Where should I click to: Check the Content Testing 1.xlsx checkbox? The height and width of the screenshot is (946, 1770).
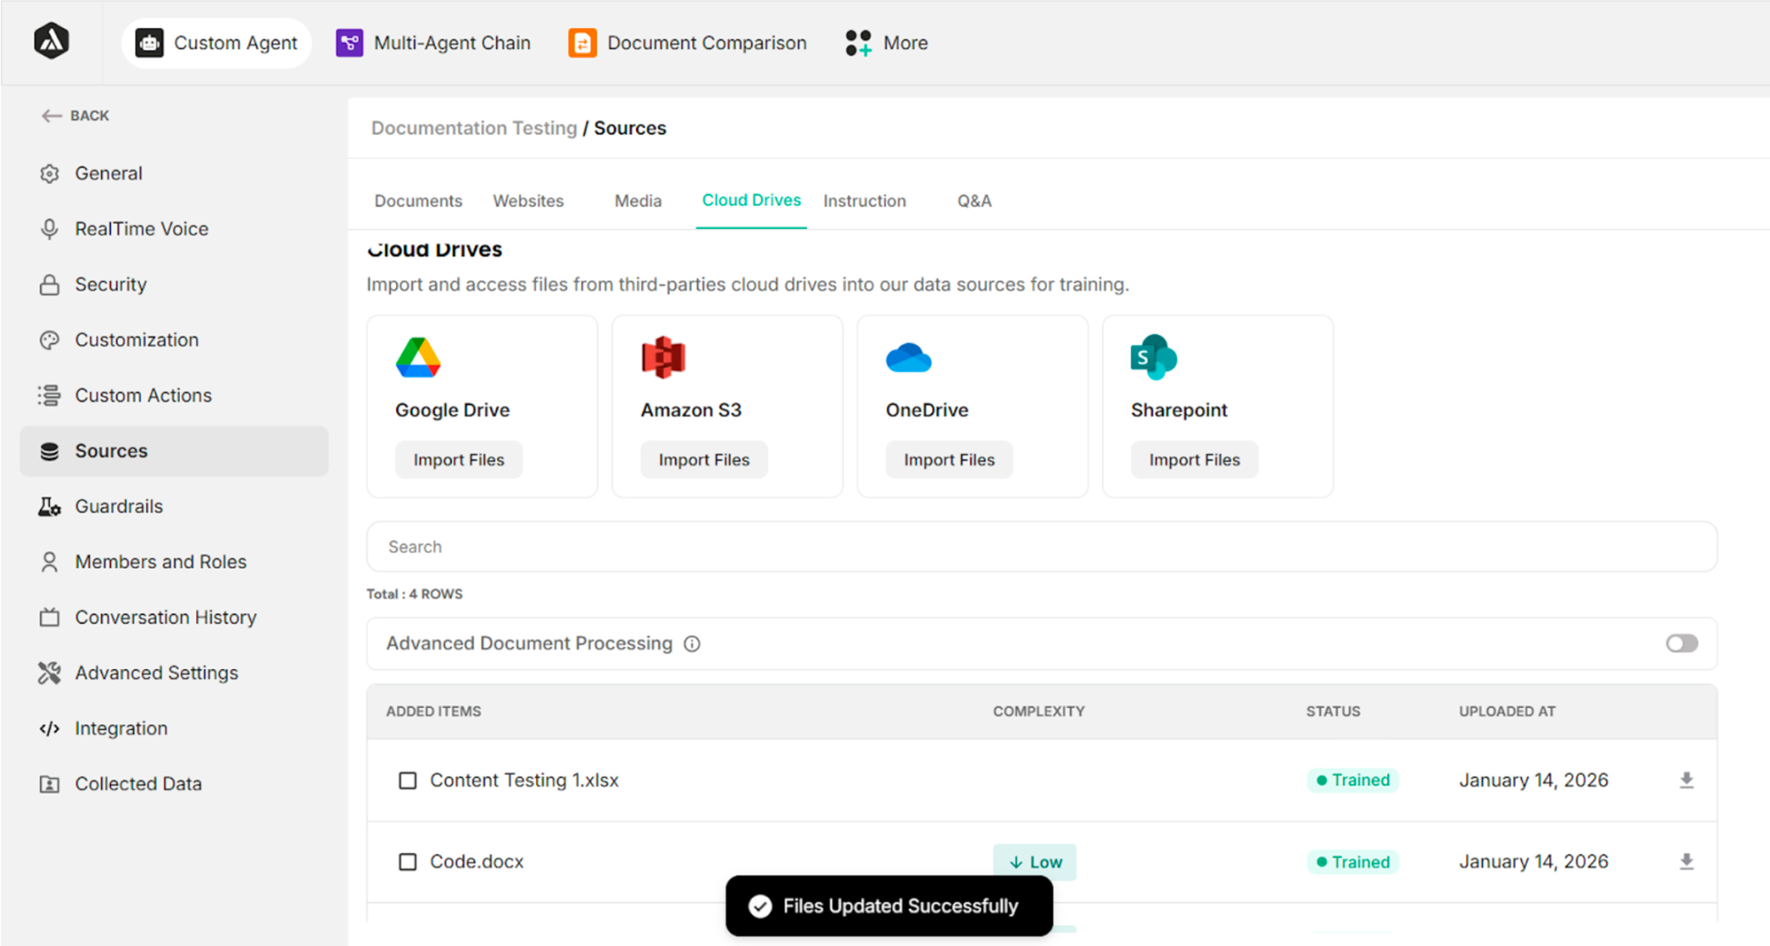(408, 781)
